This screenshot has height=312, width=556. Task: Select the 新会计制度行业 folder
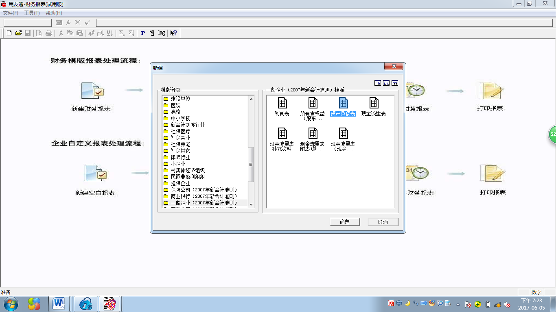click(x=184, y=125)
